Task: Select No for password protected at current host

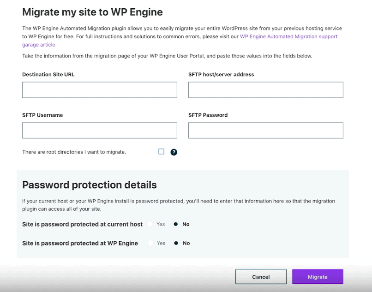Action: pos(175,224)
